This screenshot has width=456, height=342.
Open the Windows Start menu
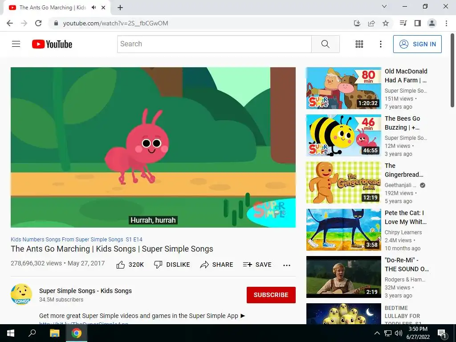point(11,333)
